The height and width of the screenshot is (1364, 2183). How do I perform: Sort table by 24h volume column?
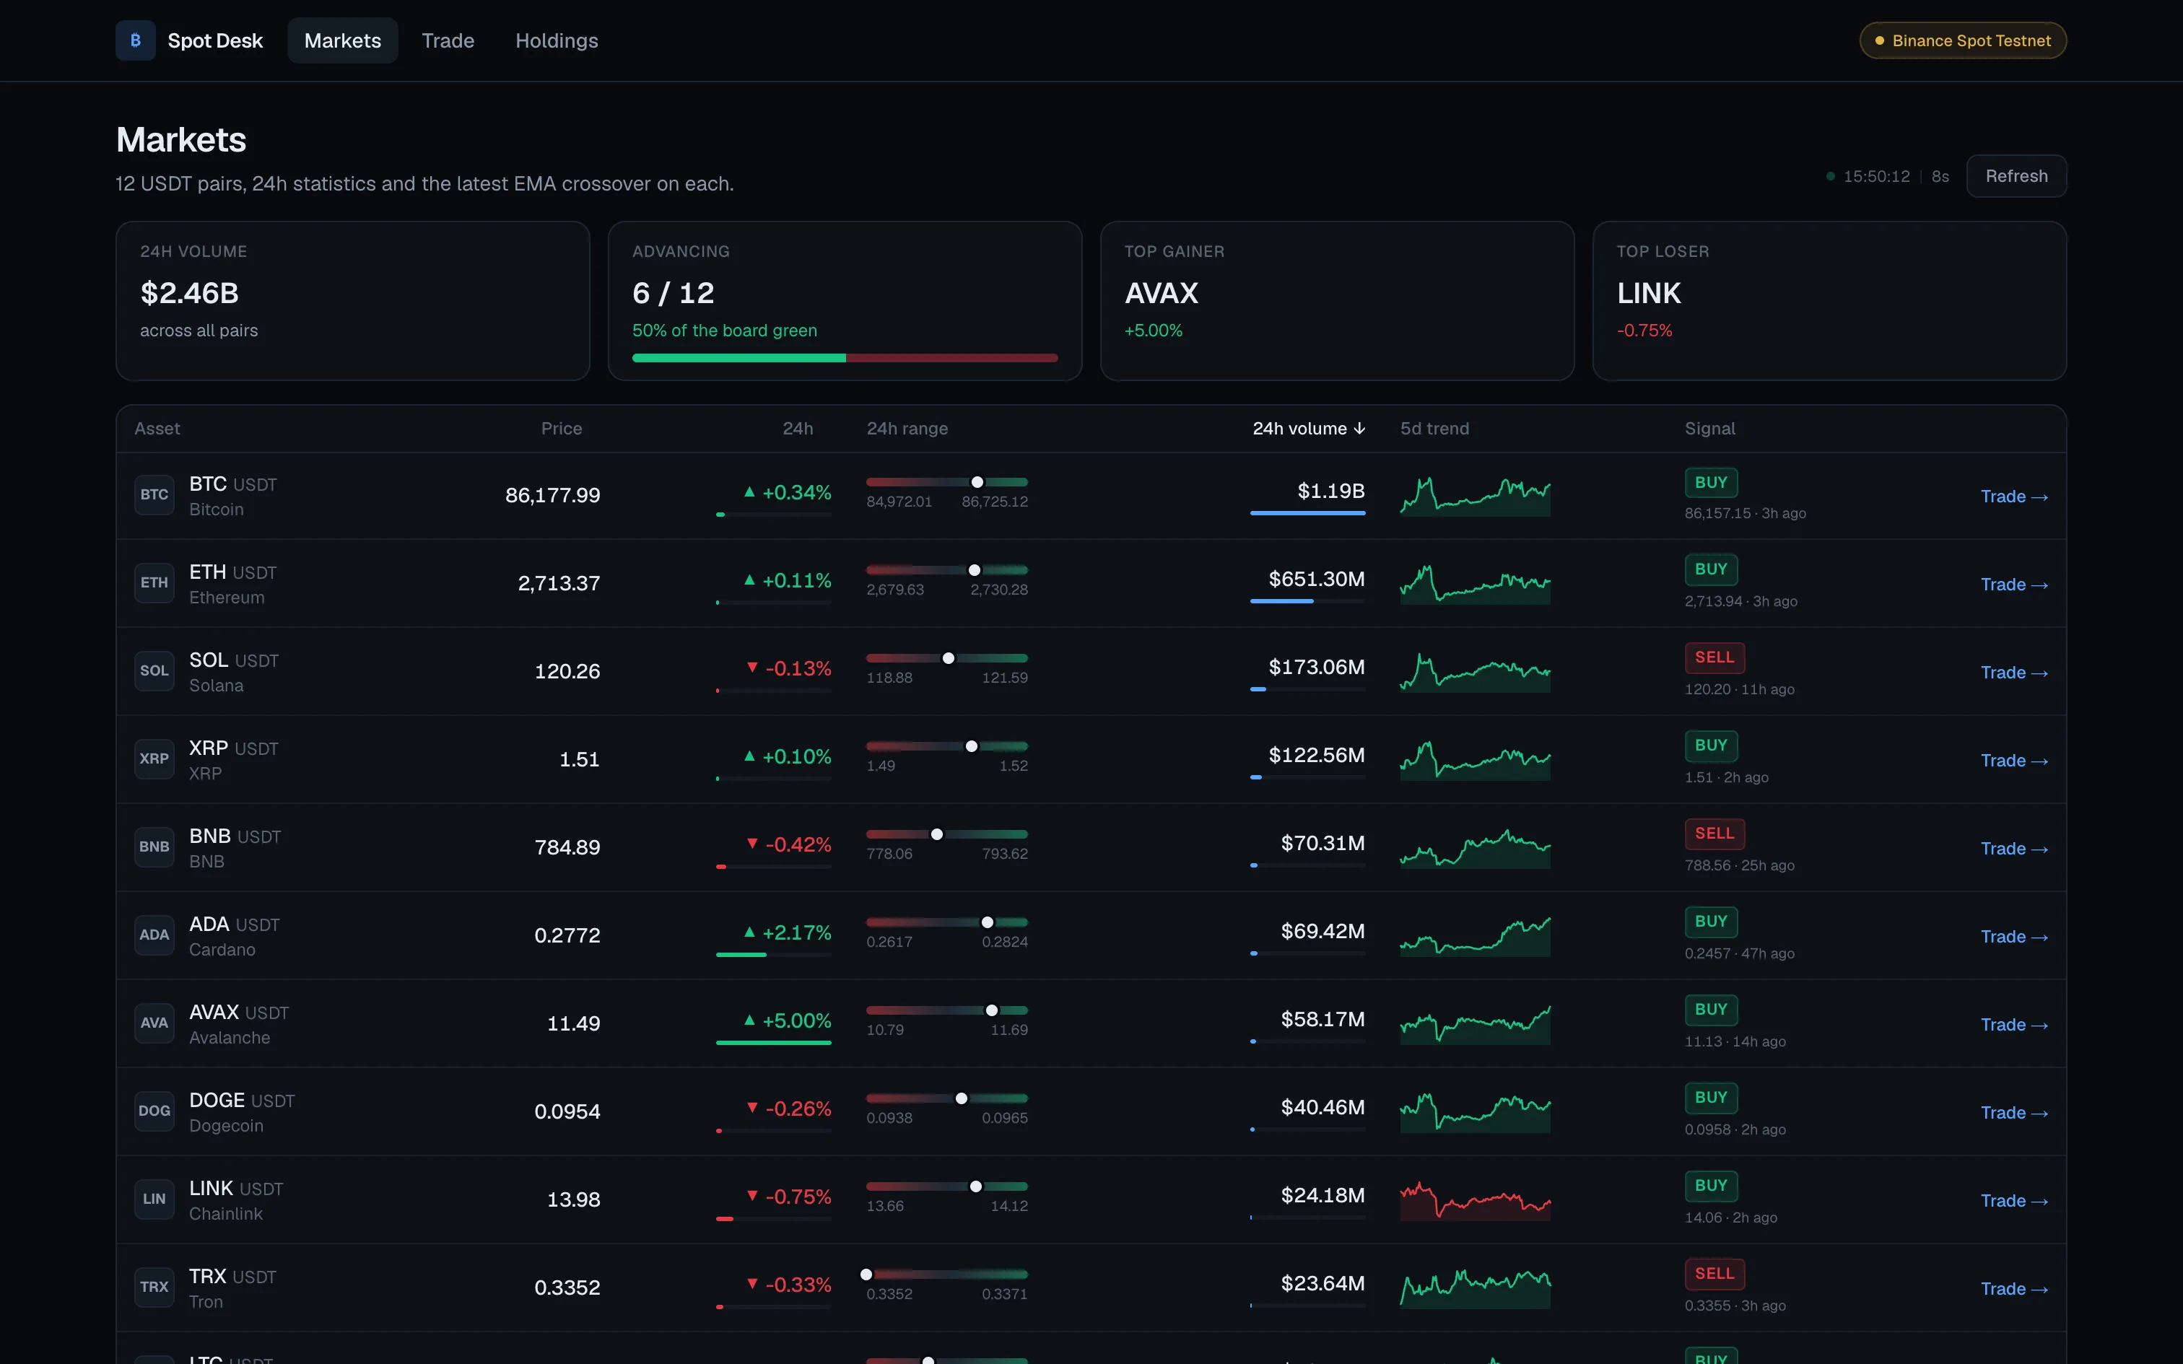[1308, 429]
